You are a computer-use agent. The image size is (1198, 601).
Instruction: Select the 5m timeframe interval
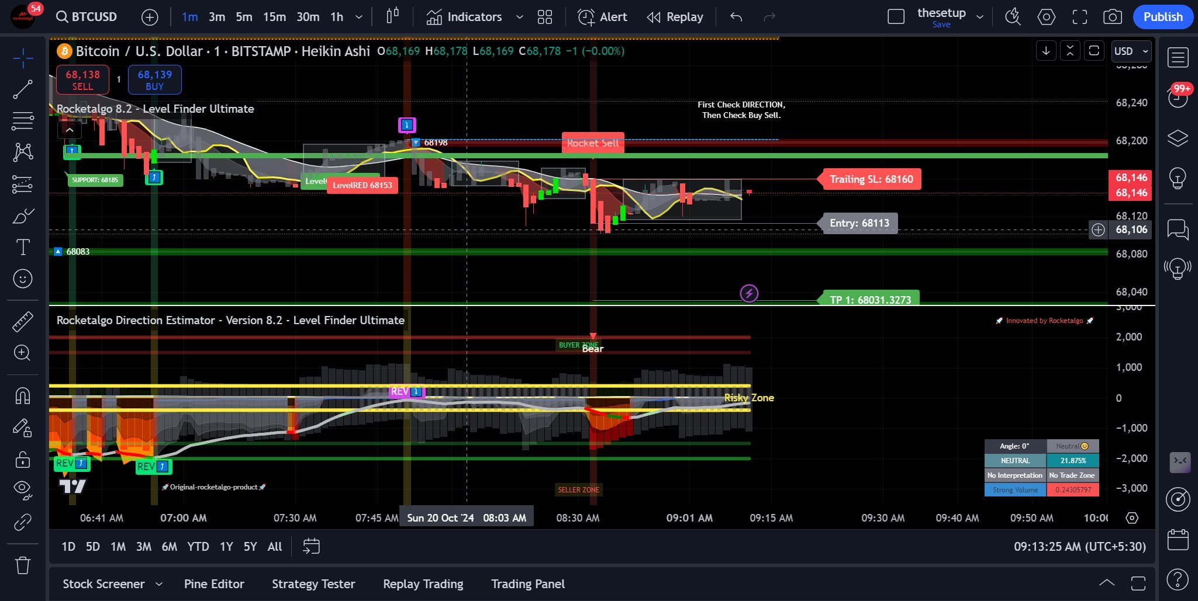click(x=244, y=17)
